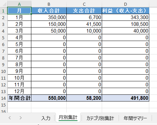157x125 pixels.
Task: Select the 58,200 annual expense total
Action: pyautogui.click(x=84, y=98)
